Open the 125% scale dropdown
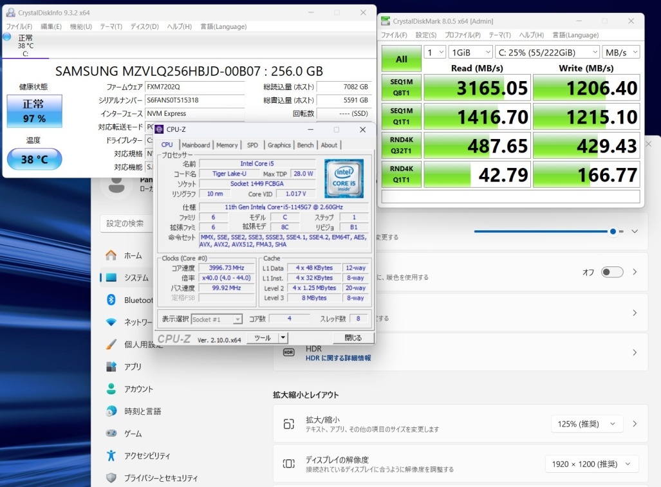 tap(586, 424)
